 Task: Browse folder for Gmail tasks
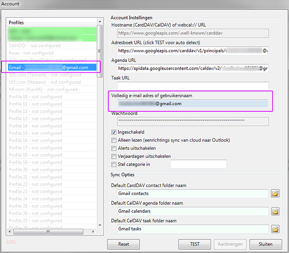(x=275, y=229)
